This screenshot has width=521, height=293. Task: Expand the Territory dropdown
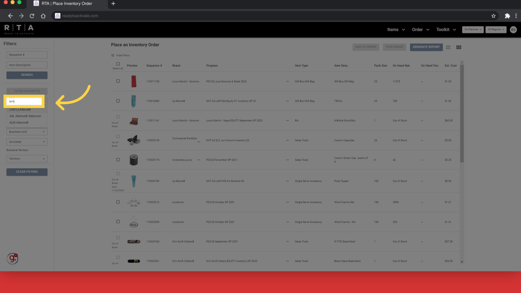[27, 159]
